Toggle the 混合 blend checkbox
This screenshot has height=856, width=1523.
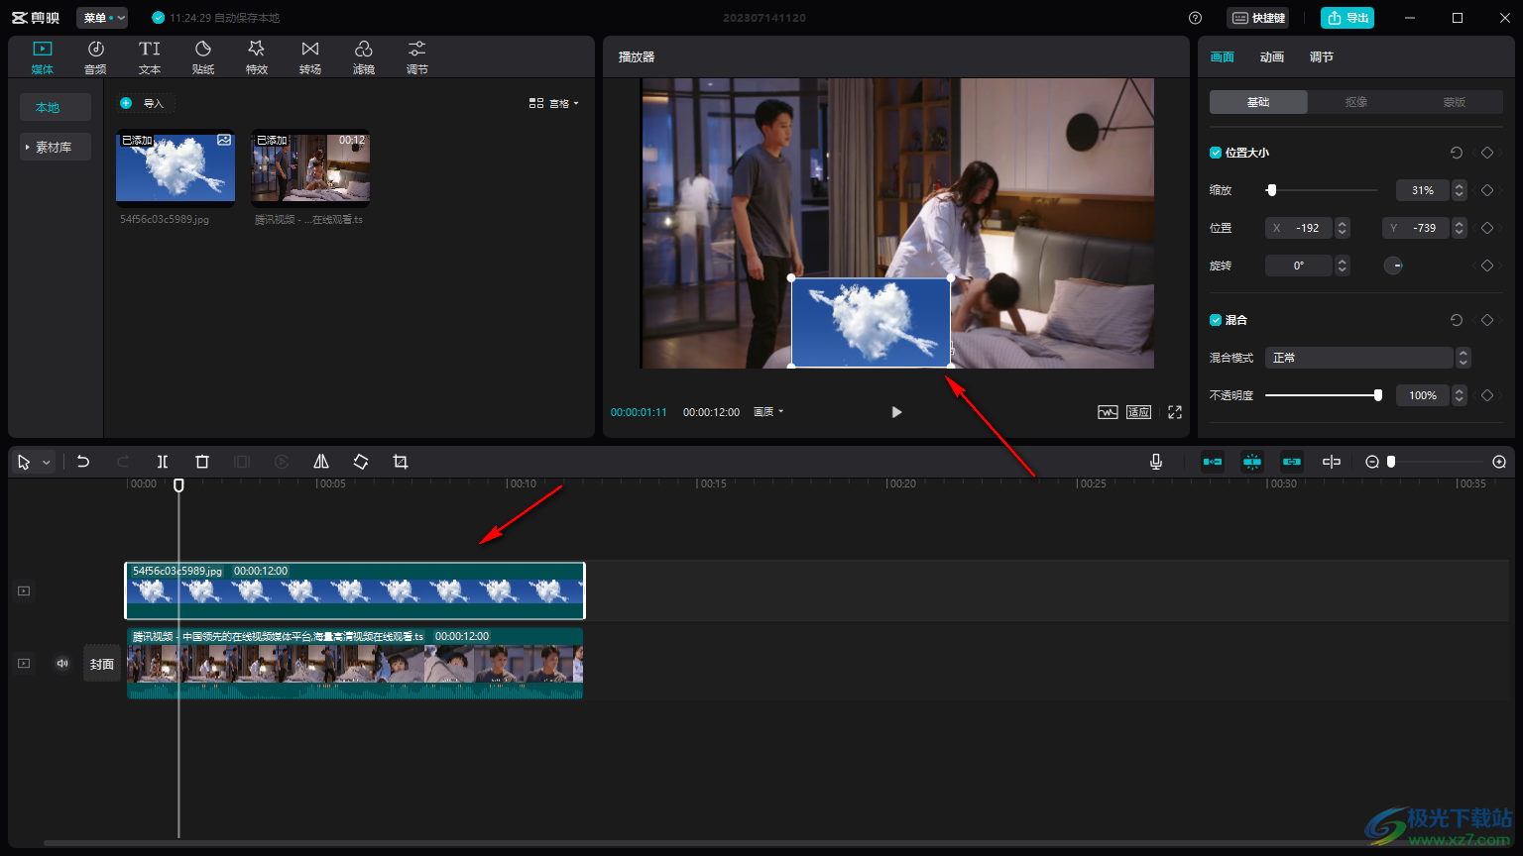1216,320
